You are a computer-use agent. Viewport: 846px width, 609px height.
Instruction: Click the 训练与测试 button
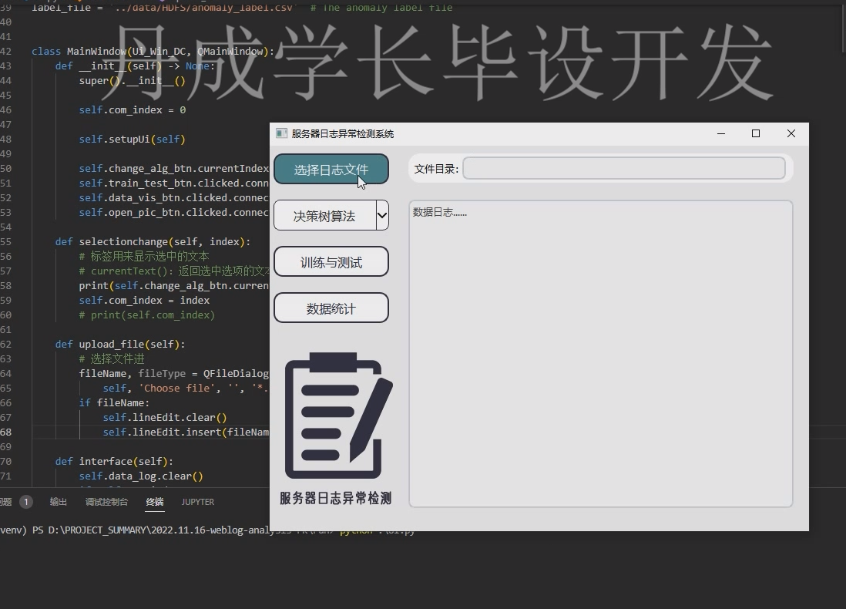(x=331, y=262)
